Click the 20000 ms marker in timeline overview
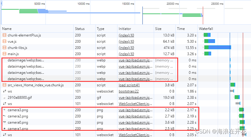 point(172,4)
